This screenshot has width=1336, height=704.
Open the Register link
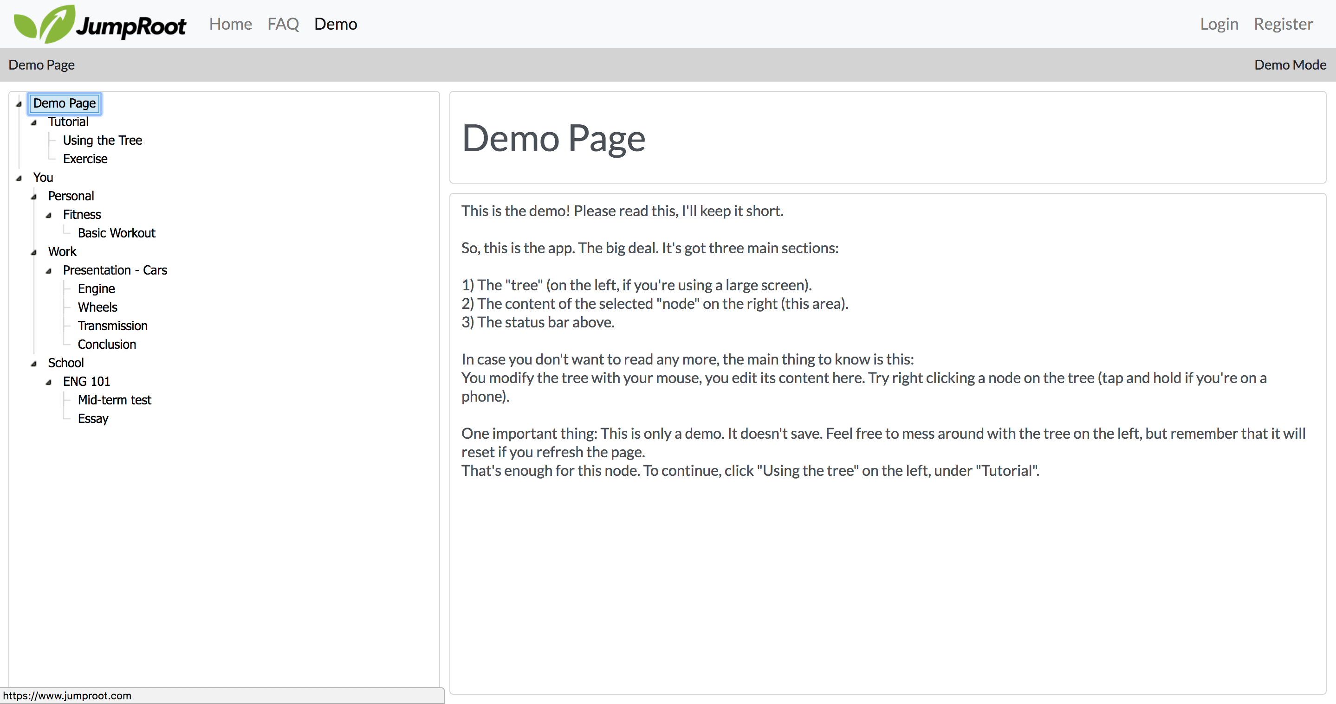pos(1283,24)
